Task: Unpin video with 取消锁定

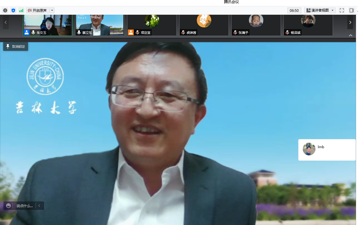Action: (16, 47)
